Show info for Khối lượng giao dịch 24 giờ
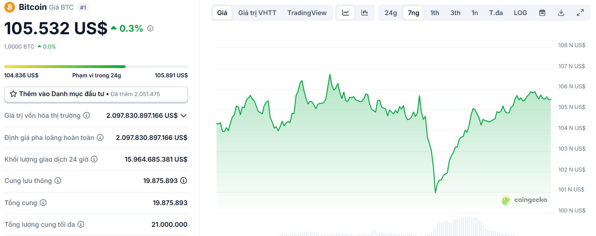 click(x=94, y=159)
